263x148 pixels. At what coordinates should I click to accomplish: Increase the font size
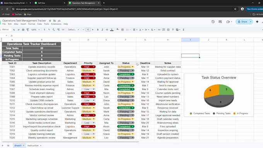92,30
